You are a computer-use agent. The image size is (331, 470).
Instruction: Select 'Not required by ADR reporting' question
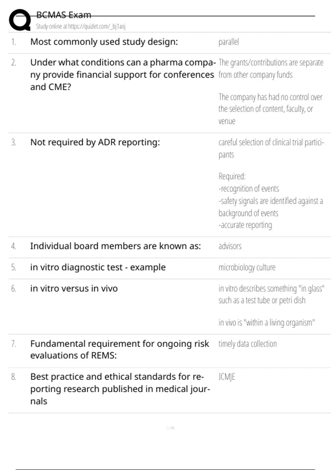95,142
